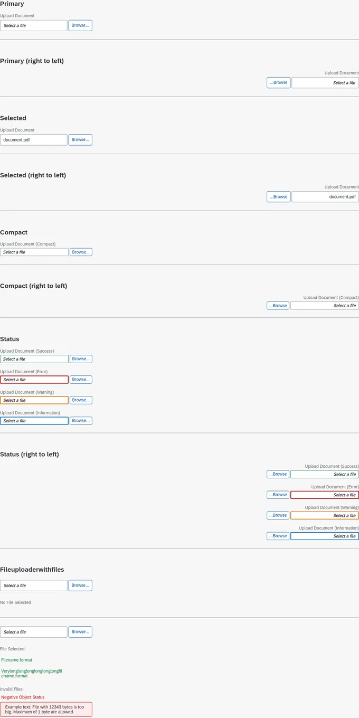Click the Primary Select a file input

34,25
